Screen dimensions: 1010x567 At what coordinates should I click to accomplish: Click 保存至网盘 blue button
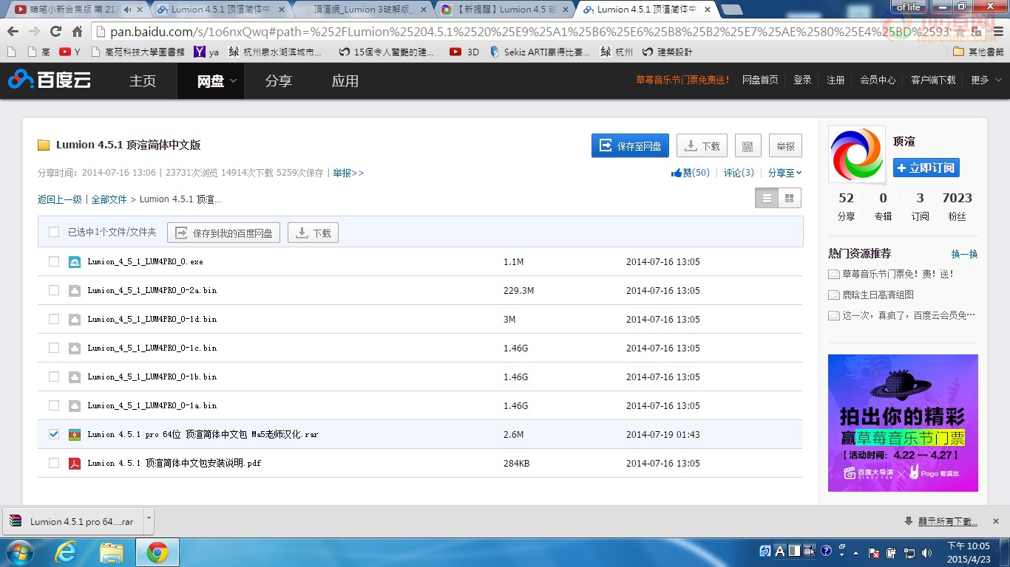[630, 145]
